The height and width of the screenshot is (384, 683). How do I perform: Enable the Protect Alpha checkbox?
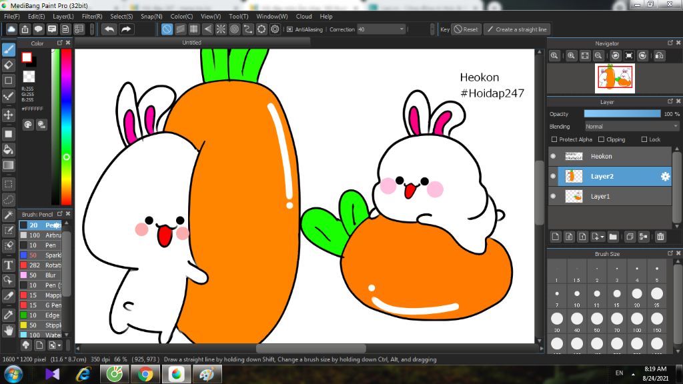pos(554,139)
